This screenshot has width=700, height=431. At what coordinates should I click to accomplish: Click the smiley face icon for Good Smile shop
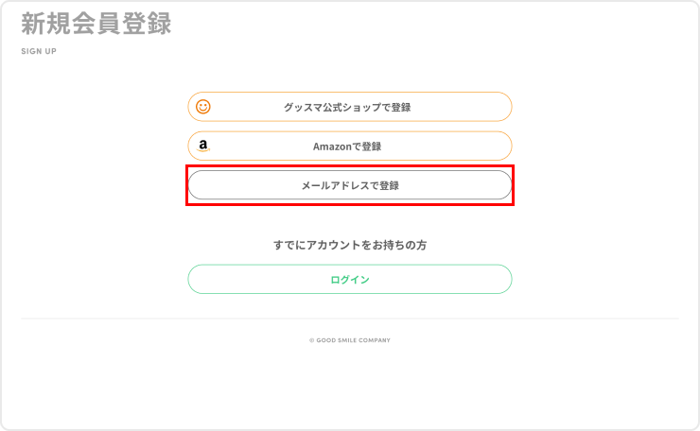[x=203, y=107]
